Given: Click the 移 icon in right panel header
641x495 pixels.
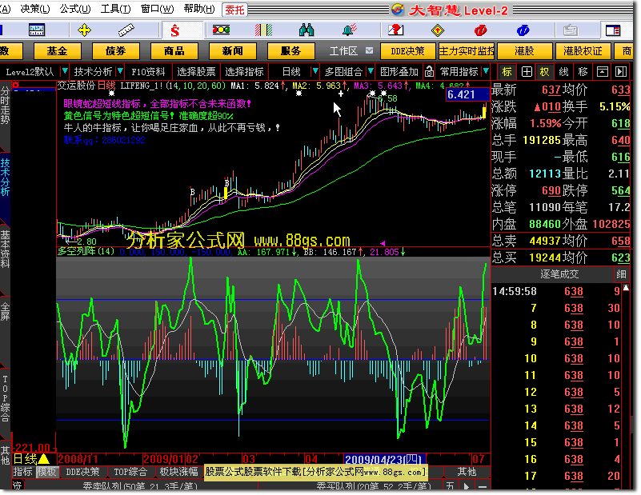Looking at the screenshot, I should tap(583, 72).
